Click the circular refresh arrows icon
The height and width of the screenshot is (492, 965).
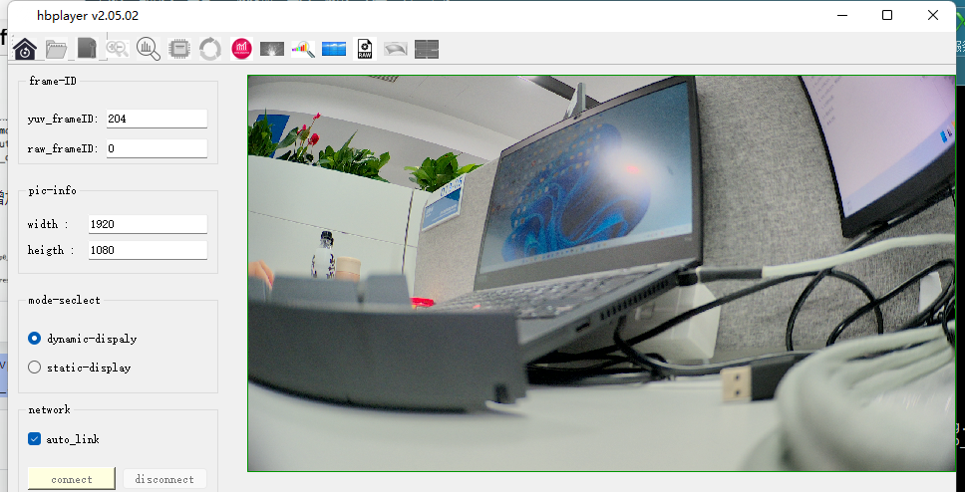tap(210, 48)
